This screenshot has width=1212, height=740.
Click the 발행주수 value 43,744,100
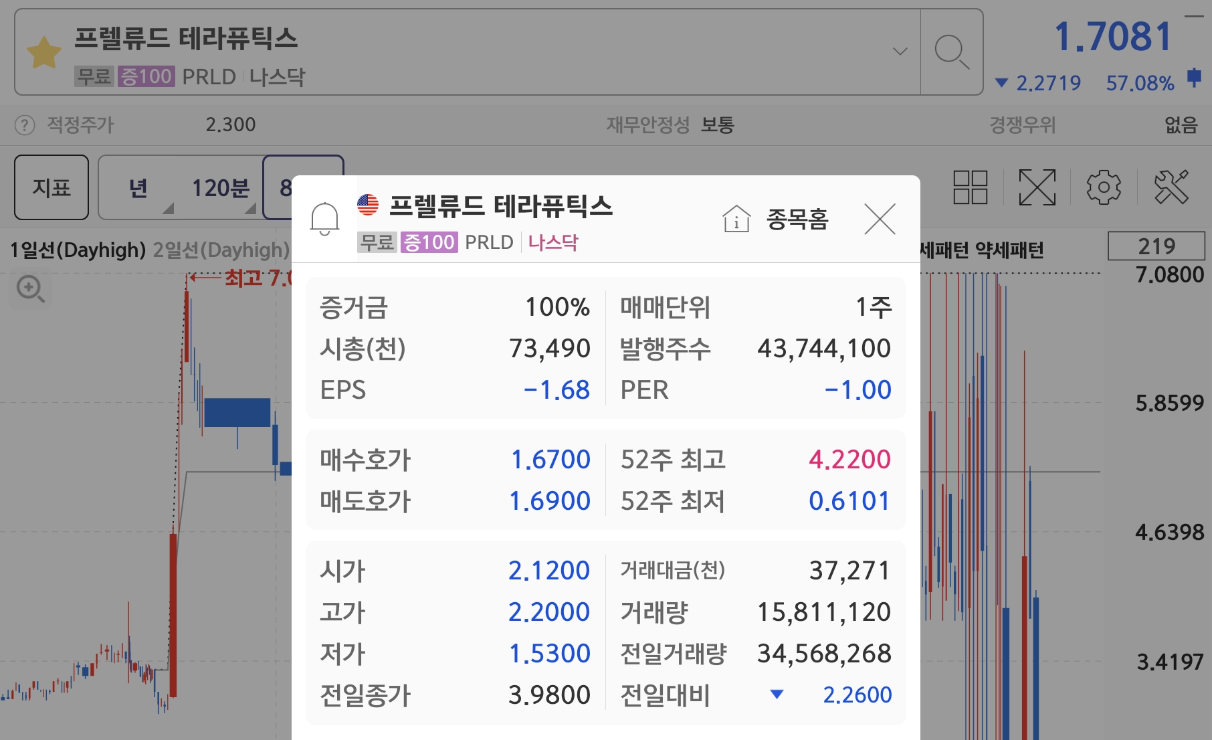pos(824,349)
